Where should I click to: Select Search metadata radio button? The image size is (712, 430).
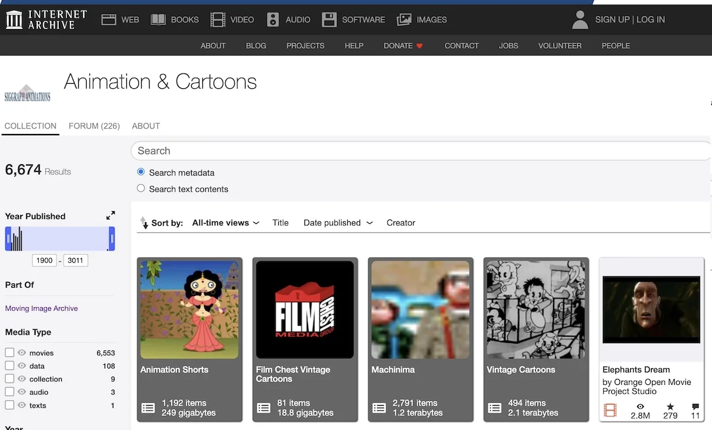(x=141, y=172)
